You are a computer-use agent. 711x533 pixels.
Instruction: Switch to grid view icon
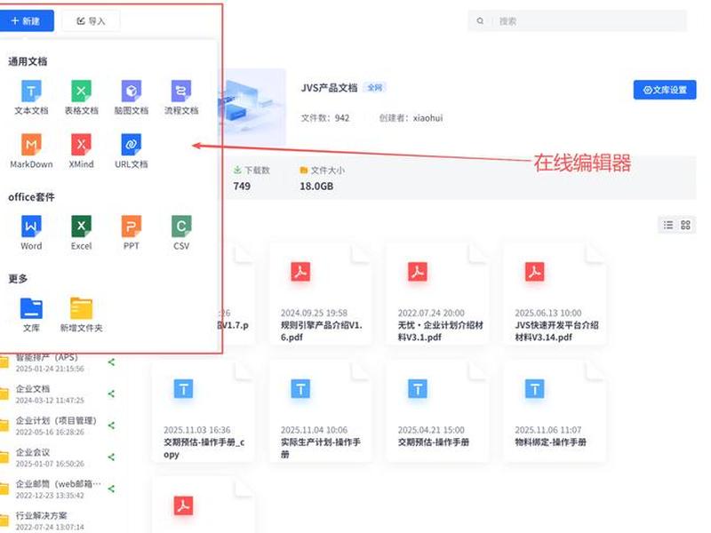685,225
